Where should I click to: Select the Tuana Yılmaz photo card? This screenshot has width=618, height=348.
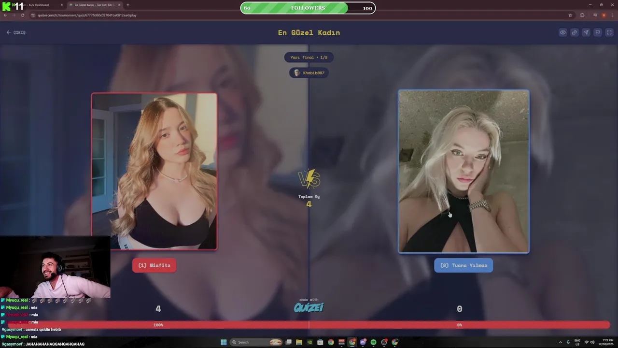click(x=463, y=172)
